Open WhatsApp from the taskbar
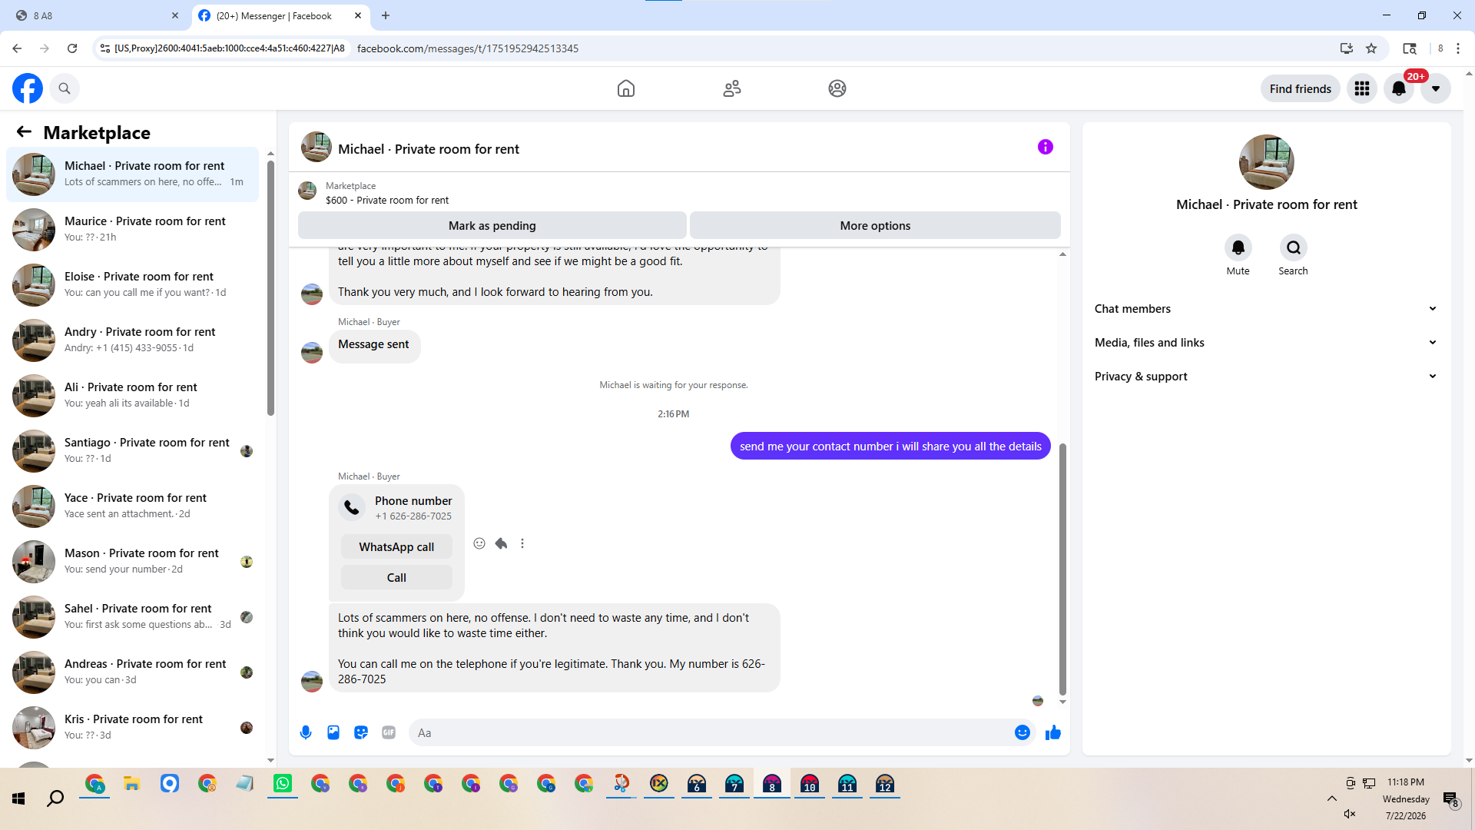Image resolution: width=1475 pixels, height=830 pixels. [283, 784]
